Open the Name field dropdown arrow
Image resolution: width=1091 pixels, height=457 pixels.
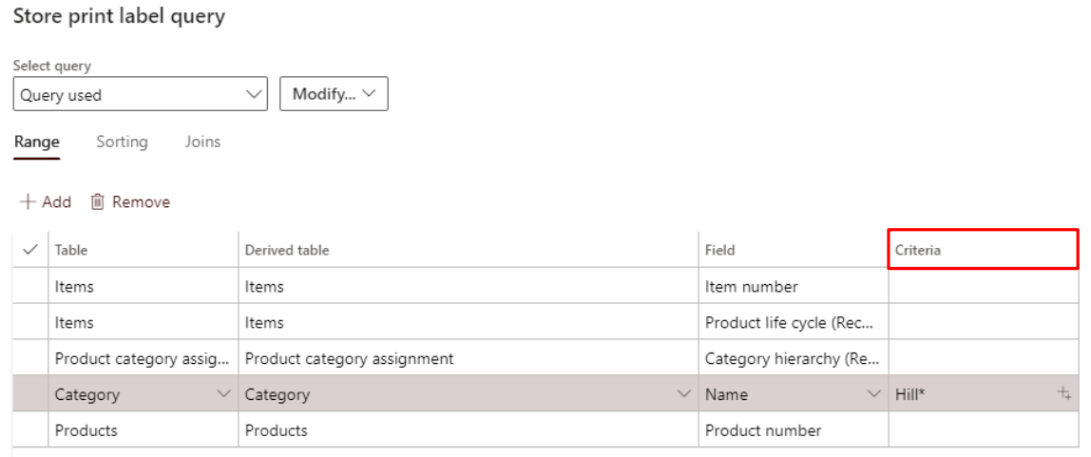click(x=874, y=394)
